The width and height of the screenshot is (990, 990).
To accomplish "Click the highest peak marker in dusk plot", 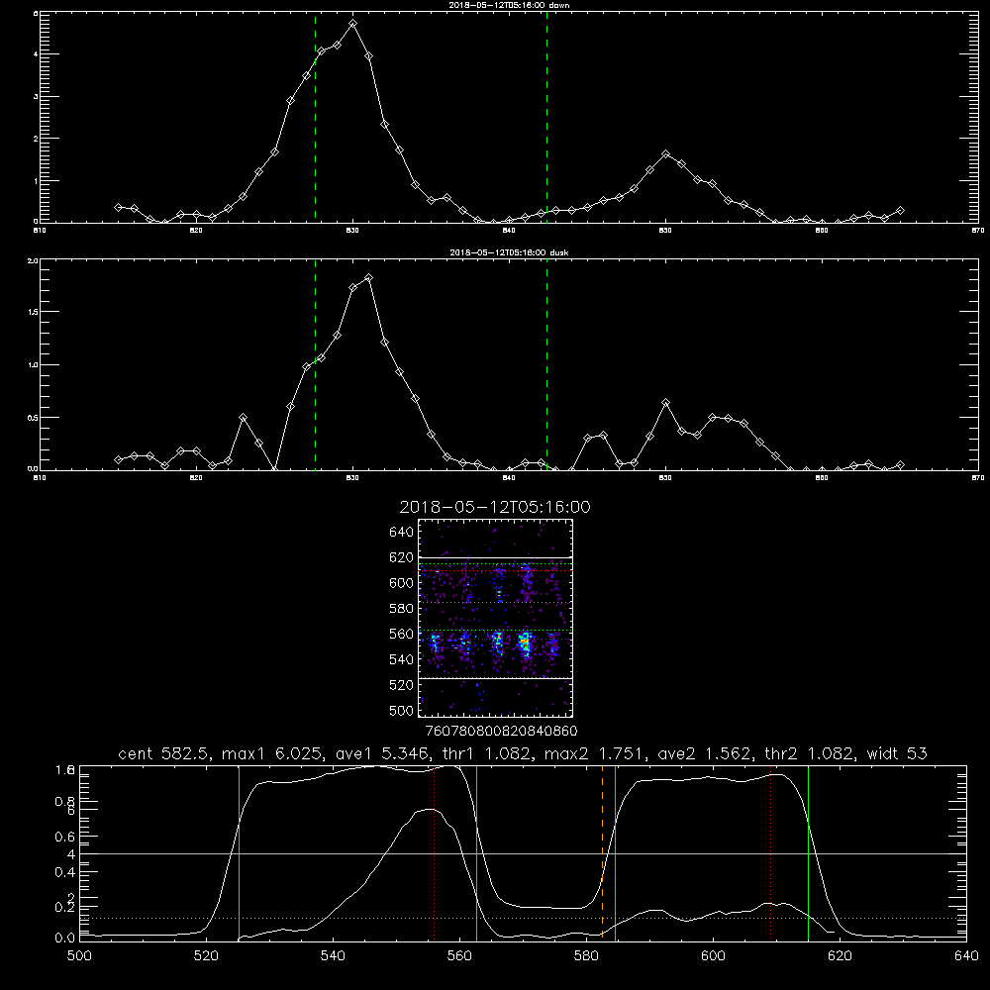I will (368, 277).
